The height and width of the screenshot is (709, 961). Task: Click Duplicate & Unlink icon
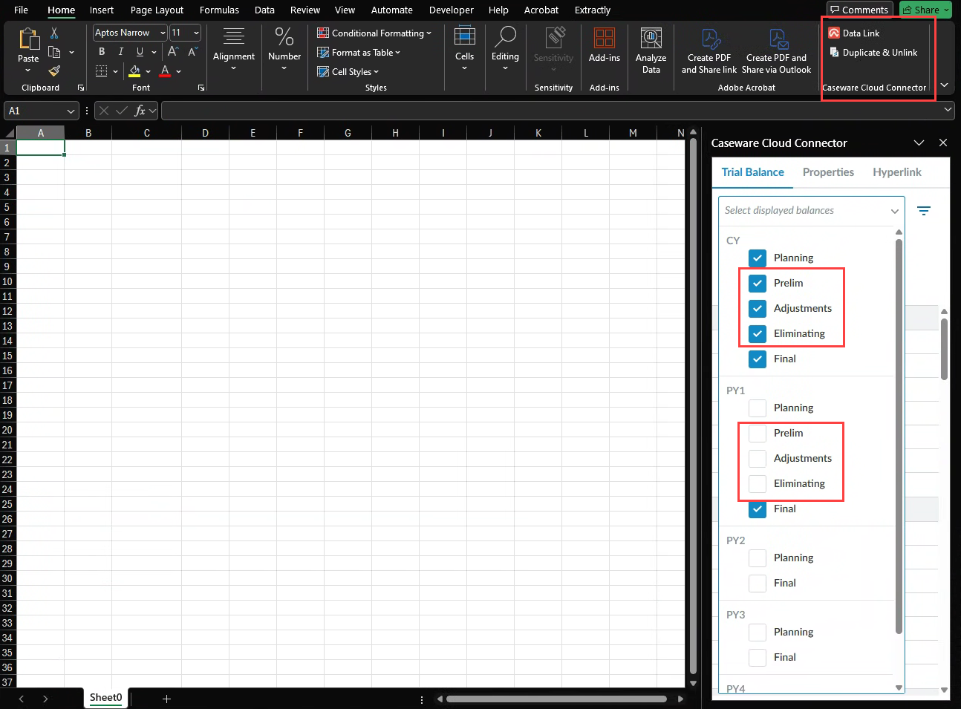[x=834, y=53]
